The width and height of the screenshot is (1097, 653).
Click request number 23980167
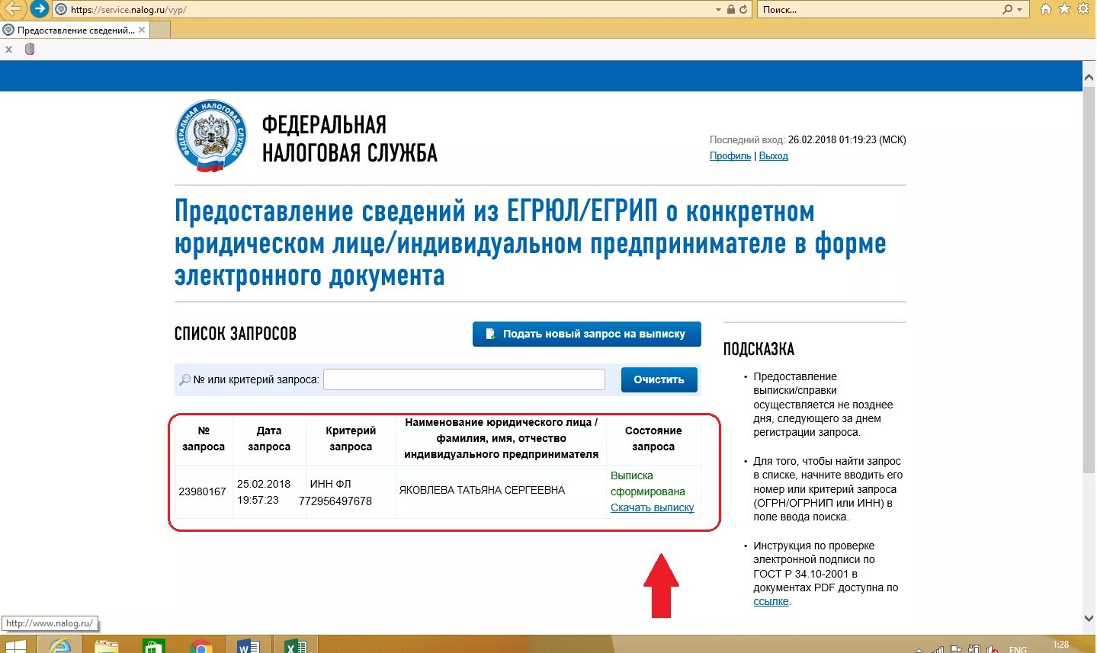203,491
